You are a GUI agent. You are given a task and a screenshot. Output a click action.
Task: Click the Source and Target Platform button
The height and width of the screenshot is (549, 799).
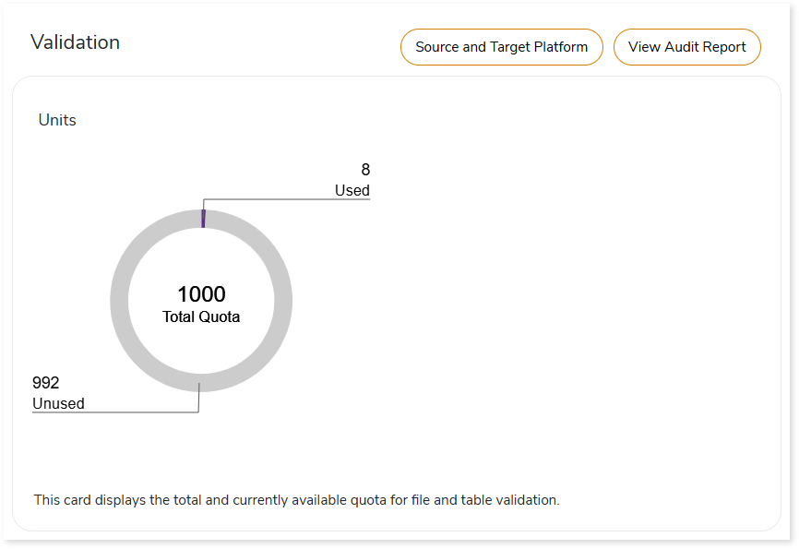point(501,47)
